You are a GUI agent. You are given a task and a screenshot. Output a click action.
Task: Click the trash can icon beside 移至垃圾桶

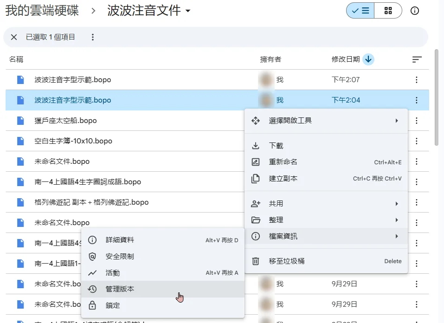tap(256, 261)
